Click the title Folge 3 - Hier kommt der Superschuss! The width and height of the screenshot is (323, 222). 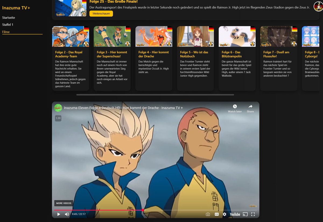click(x=112, y=54)
